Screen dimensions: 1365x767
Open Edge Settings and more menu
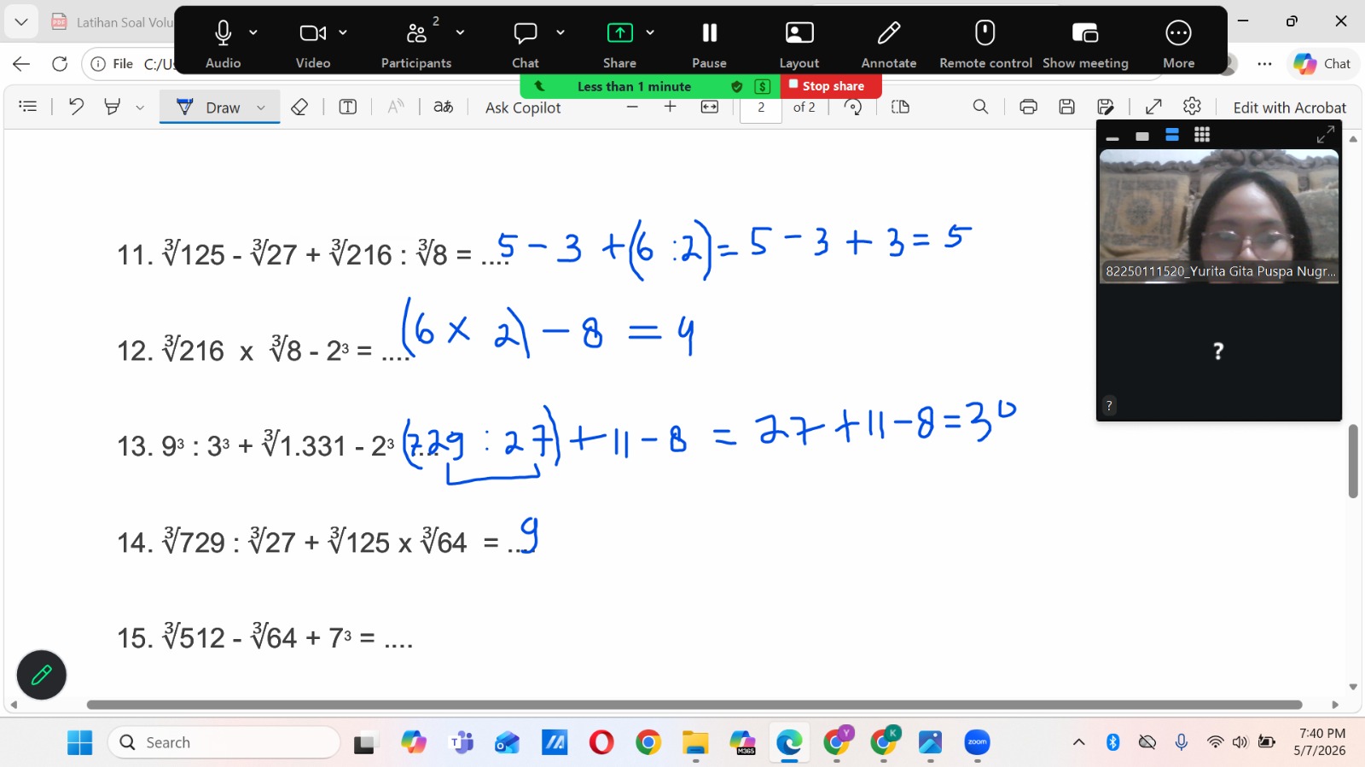[x=1265, y=63]
